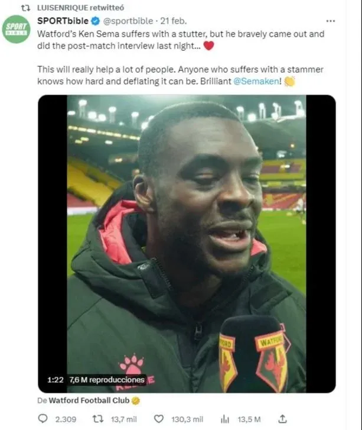The width and height of the screenshot is (362, 430).
Task: Click the @sportbible handle
Action: pos(128,21)
